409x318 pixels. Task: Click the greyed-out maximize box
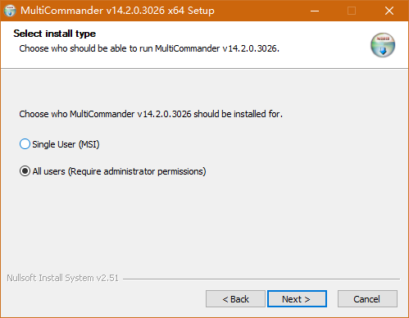point(352,11)
